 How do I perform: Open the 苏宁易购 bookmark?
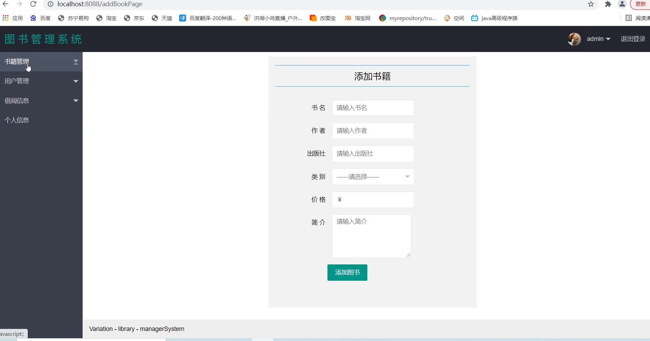[x=73, y=18]
